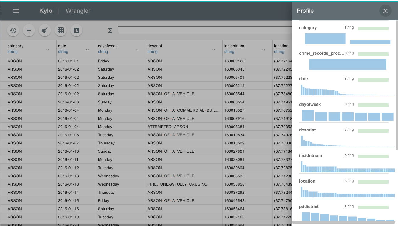Screen dimensions: 398x226
Task: Click the broom cleanup tool icon
Action: click(45, 30)
